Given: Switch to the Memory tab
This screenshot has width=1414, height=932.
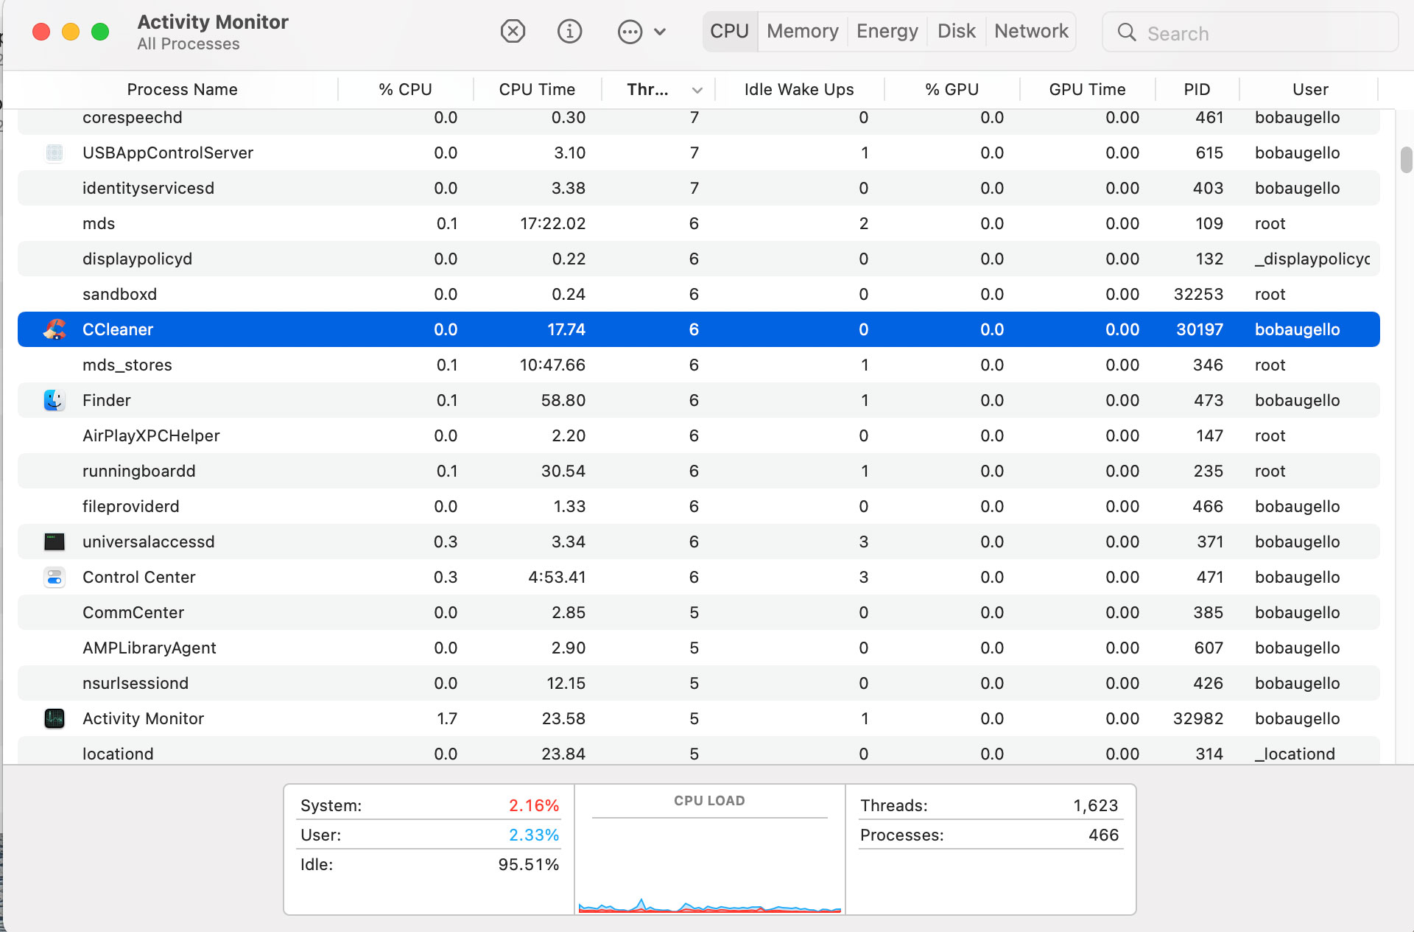Looking at the screenshot, I should tap(802, 31).
